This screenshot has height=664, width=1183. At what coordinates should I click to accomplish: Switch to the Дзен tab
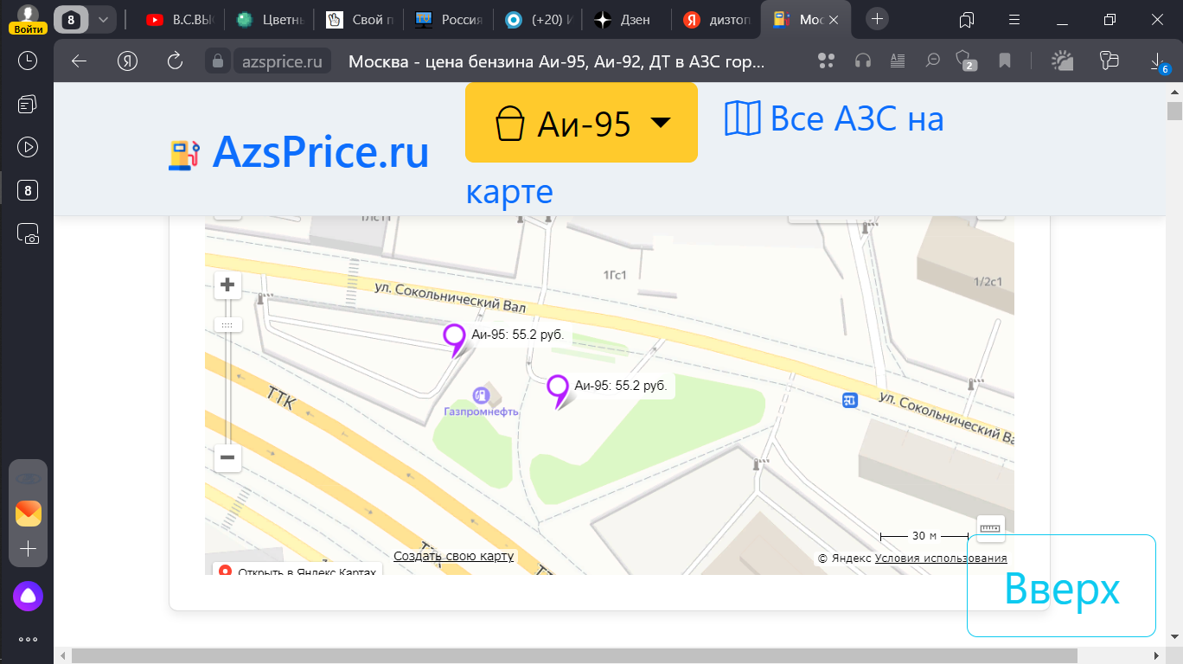[627, 19]
